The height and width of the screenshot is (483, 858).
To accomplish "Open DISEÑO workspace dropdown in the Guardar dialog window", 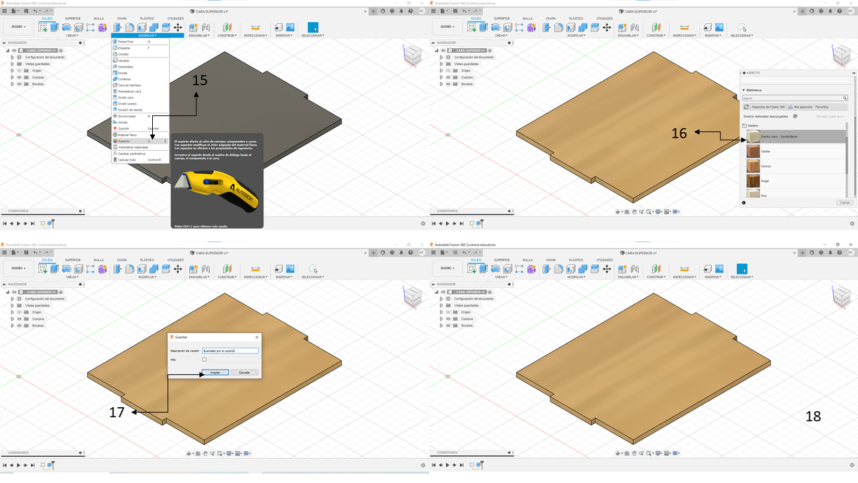I will click(x=19, y=269).
